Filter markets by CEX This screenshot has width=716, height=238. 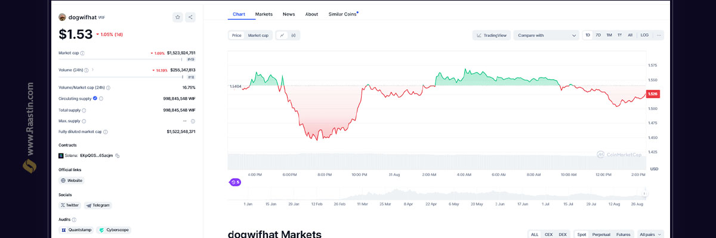548,234
